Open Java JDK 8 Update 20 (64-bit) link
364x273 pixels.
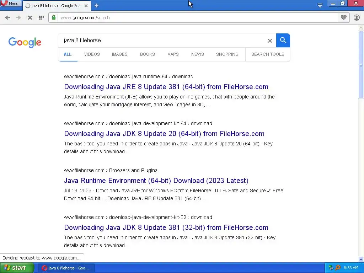click(x=164, y=134)
